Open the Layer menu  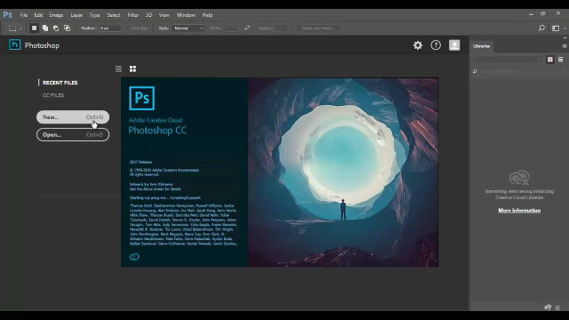76,15
